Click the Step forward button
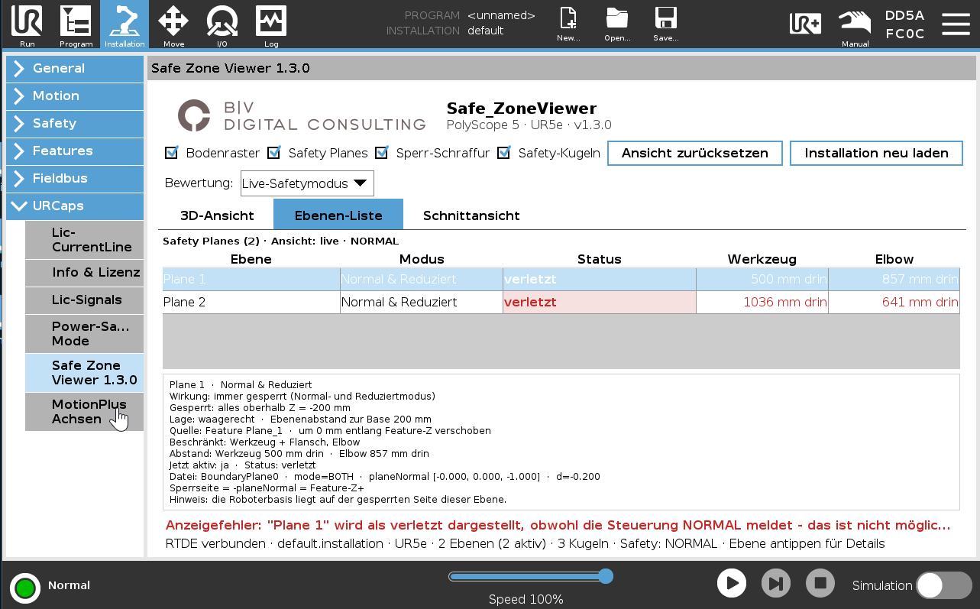980x609 pixels. point(776,584)
